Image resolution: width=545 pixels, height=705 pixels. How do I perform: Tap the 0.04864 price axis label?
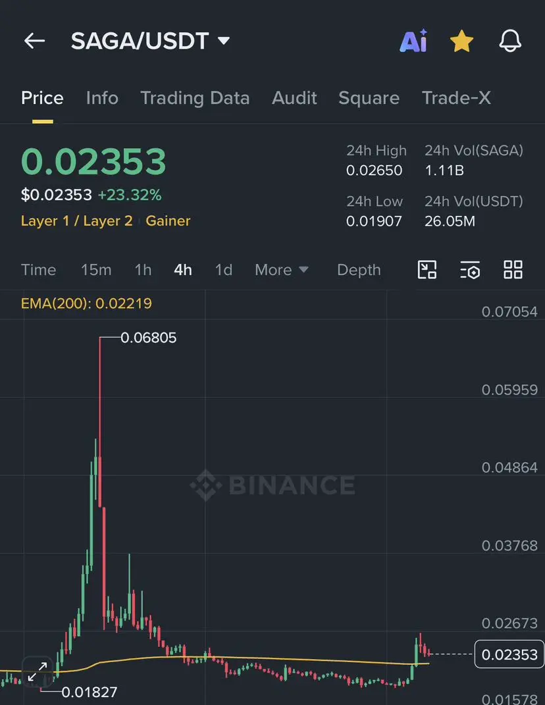[x=509, y=467]
